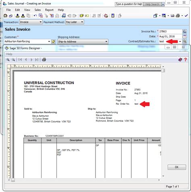The image size is (191, 192).
Task: Click the Recall recurring transaction icon
Action: (23, 16)
